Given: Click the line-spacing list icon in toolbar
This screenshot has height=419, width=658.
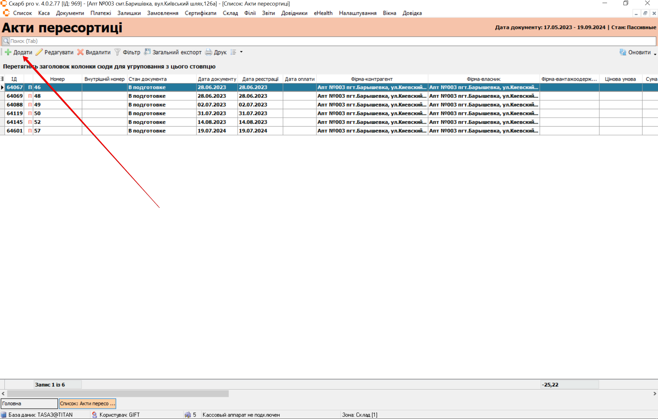Looking at the screenshot, I should tap(233, 52).
